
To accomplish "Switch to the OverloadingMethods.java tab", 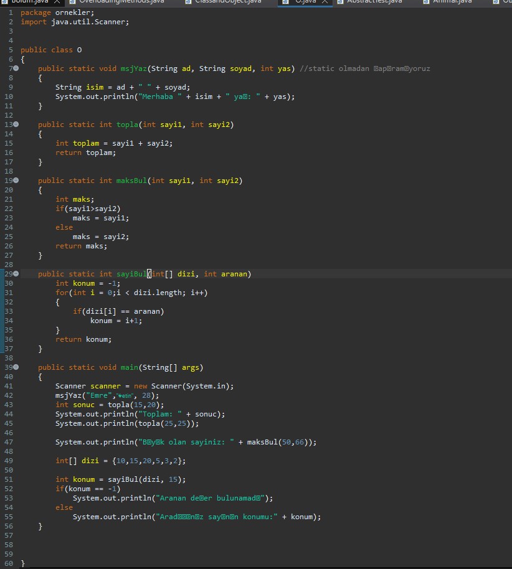I will [121, 2].
